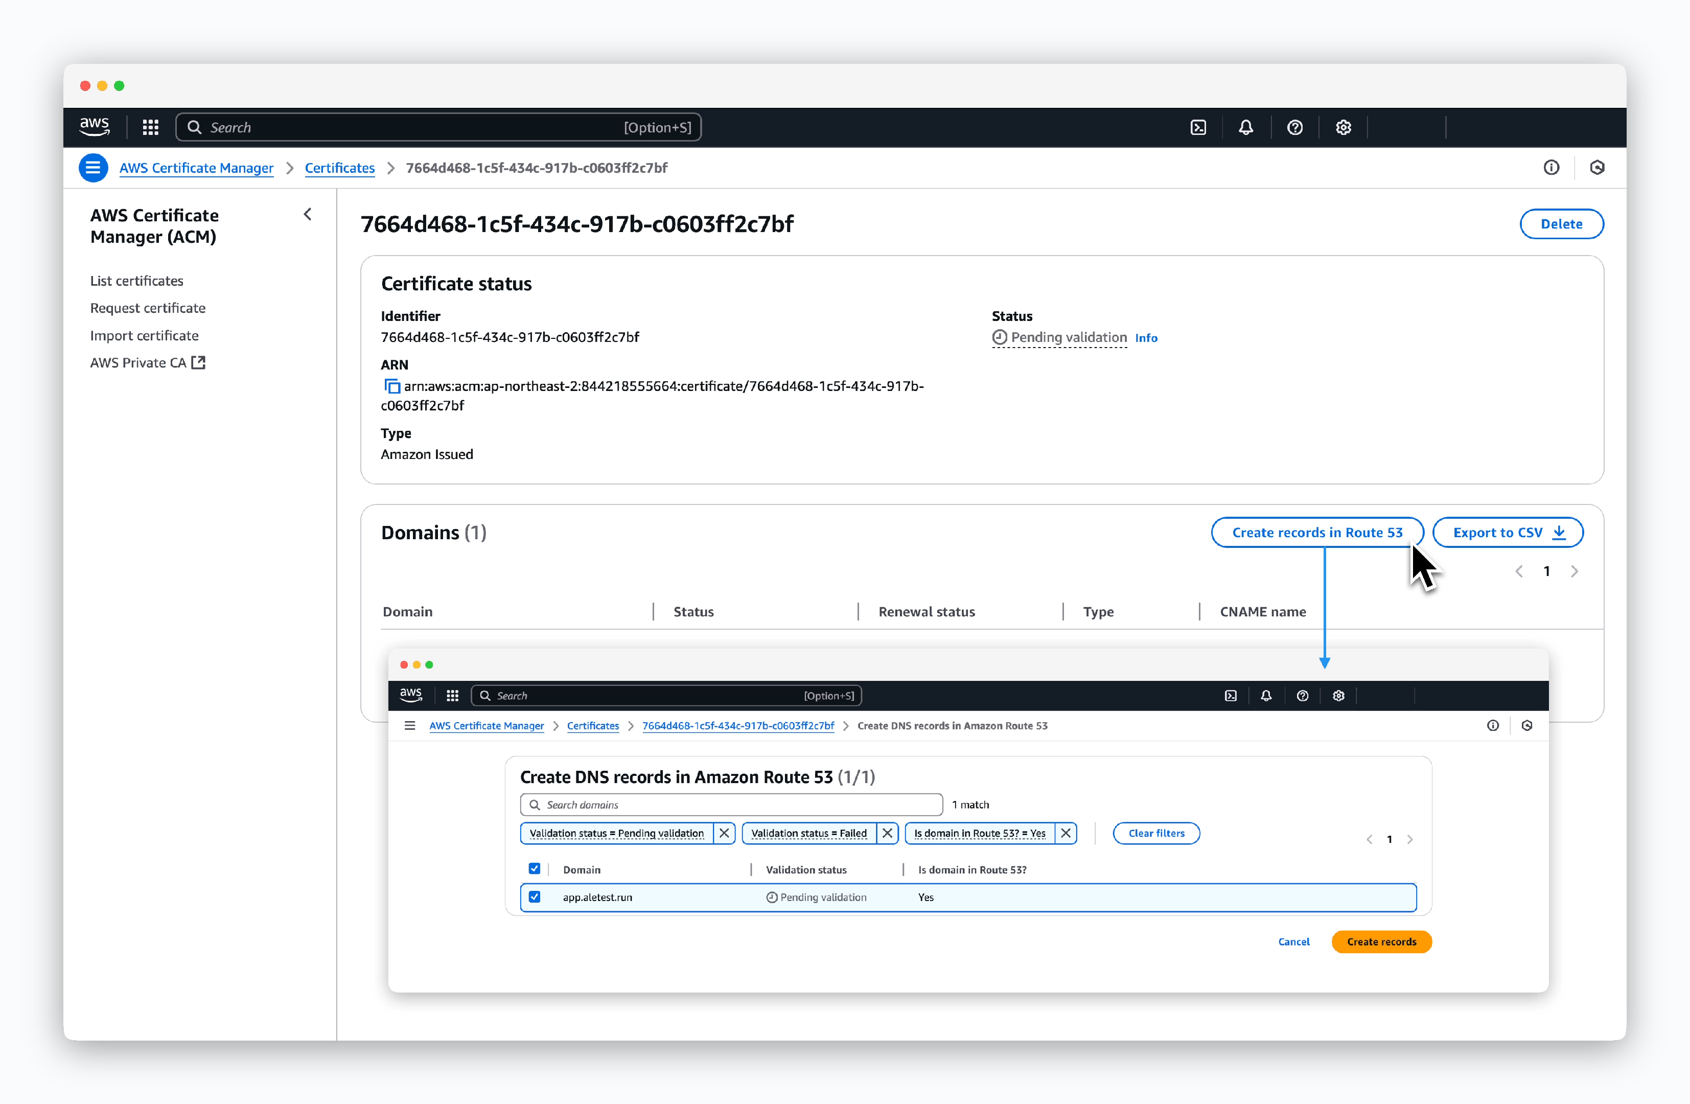Click the CNAME name column header

click(x=1263, y=612)
